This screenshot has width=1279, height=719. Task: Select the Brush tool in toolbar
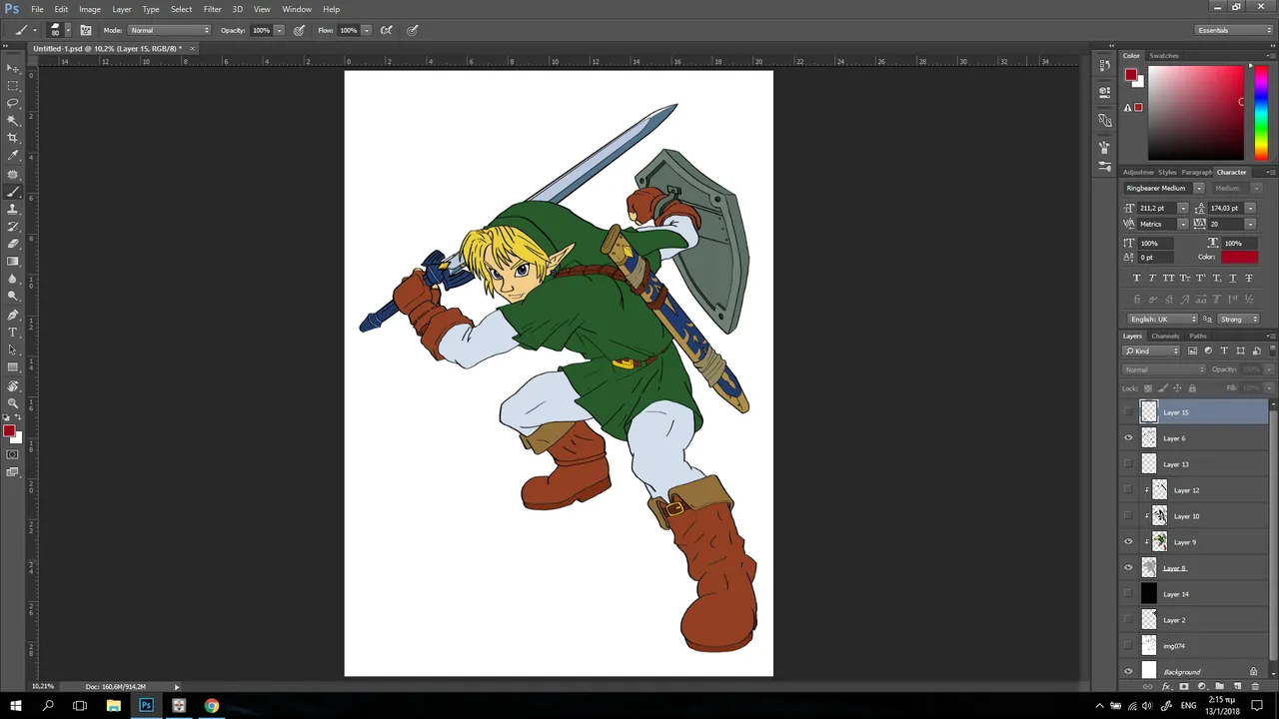coord(13,192)
